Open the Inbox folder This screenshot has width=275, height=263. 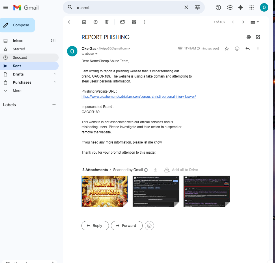tap(29, 41)
